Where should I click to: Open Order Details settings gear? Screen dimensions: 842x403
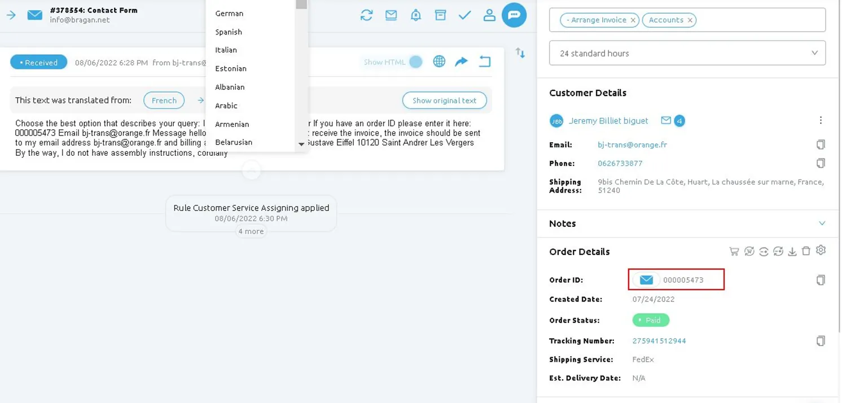(x=821, y=250)
